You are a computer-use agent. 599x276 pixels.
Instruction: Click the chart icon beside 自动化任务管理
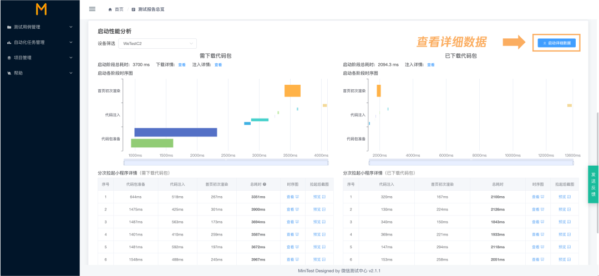coord(9,42)
